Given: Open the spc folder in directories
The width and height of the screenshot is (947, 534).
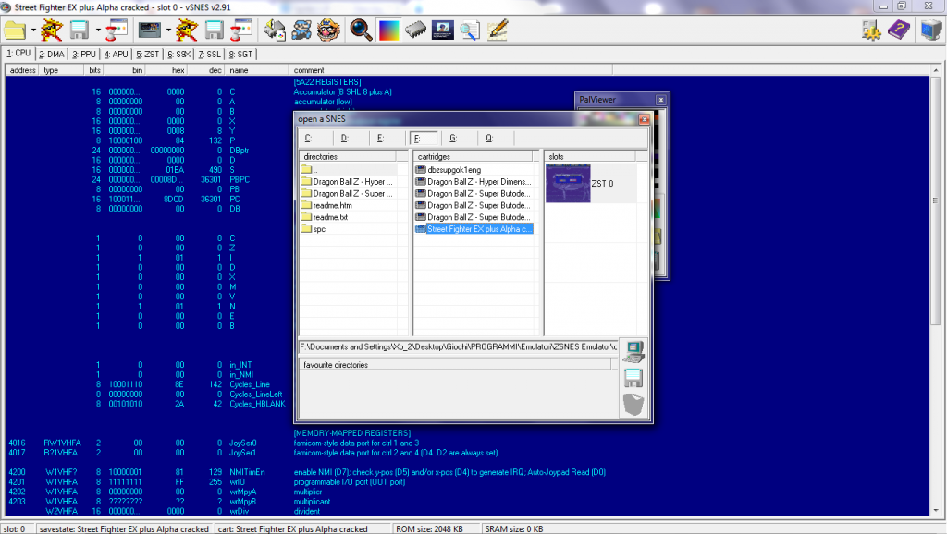Looking at the screenshot, I should (x=319, y=229).
